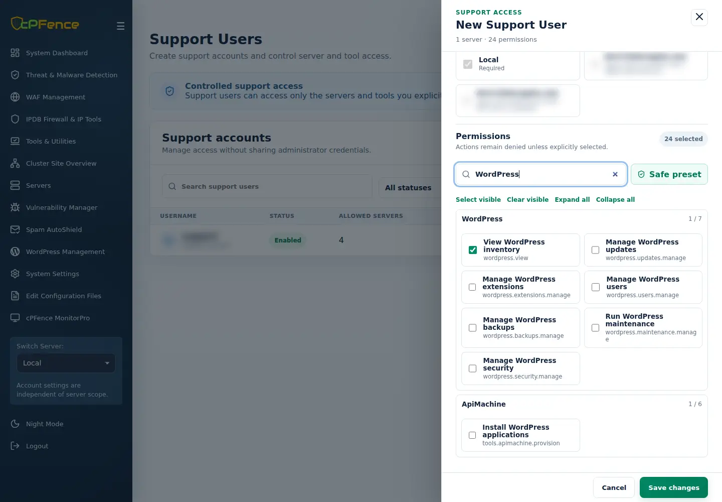Tick Manage WordPress extensions checkbox
722x502 pixels.
(472, 287)
